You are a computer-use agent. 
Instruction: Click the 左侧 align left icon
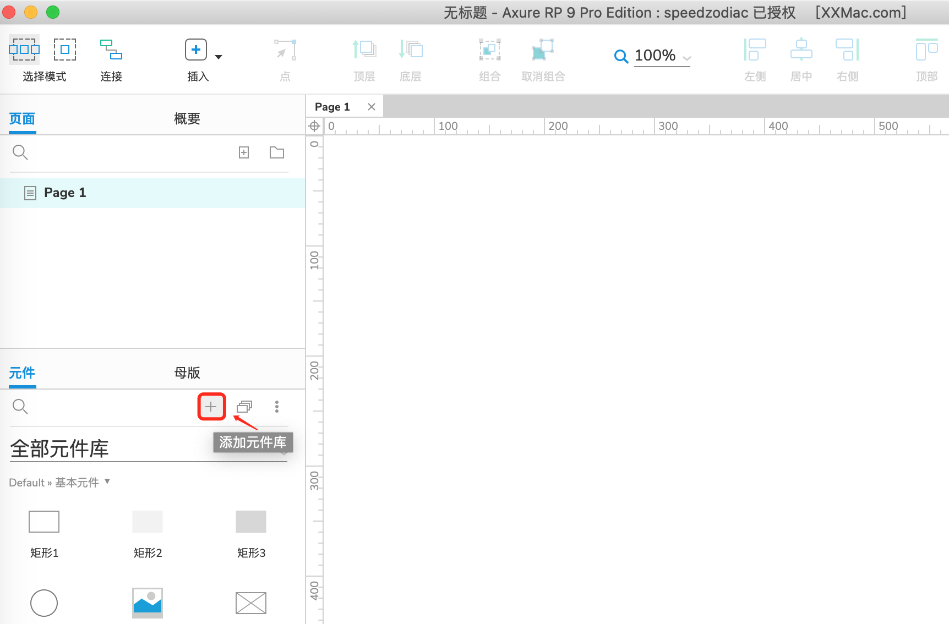pyautogui.click(x=755, y=50)
